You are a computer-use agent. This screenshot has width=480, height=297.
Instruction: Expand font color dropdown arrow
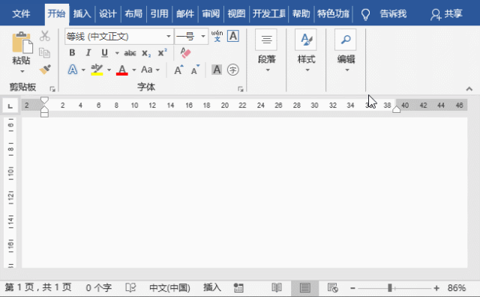[134, 70]
